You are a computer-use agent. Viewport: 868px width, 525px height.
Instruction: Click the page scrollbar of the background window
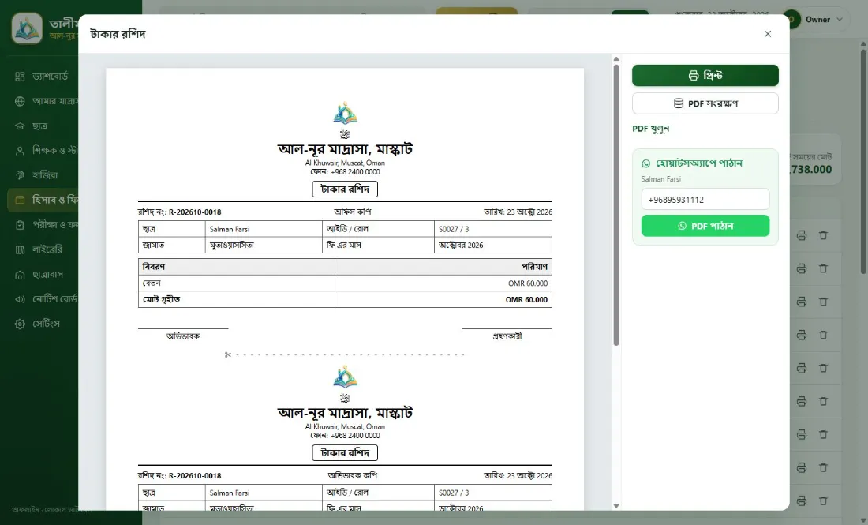tap(863, 160)
